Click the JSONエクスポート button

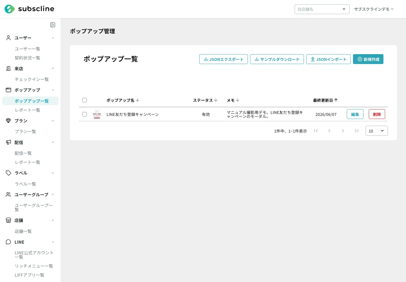coord(224,59)
